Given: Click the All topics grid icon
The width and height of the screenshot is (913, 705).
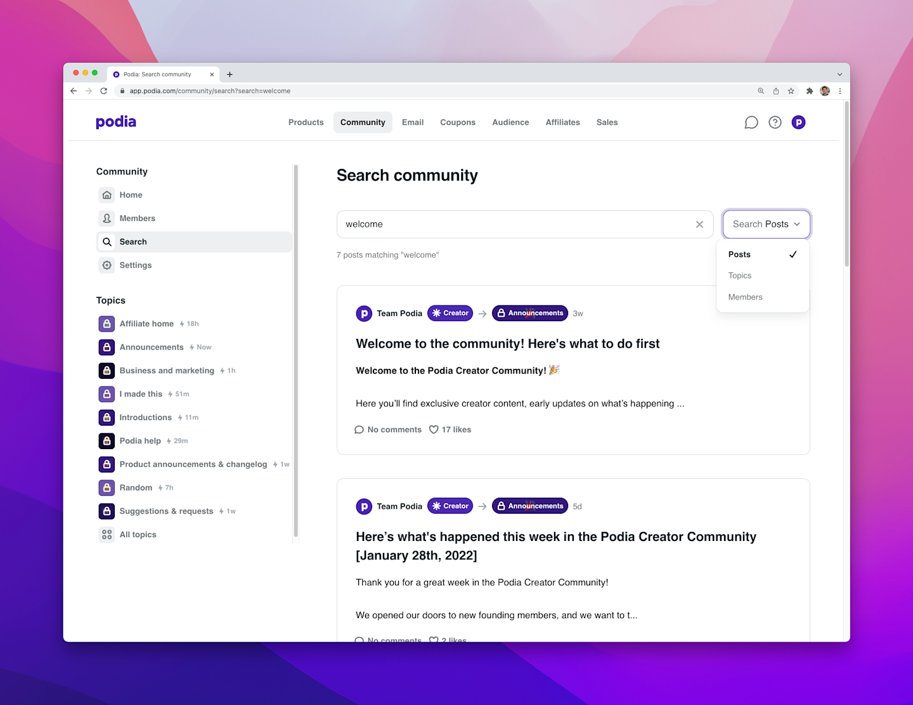Looking at the screenshot, I should point(107,535).
